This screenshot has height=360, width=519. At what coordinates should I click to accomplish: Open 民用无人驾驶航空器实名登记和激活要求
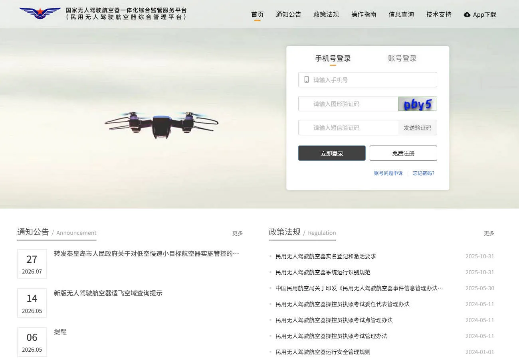(326, 256)
